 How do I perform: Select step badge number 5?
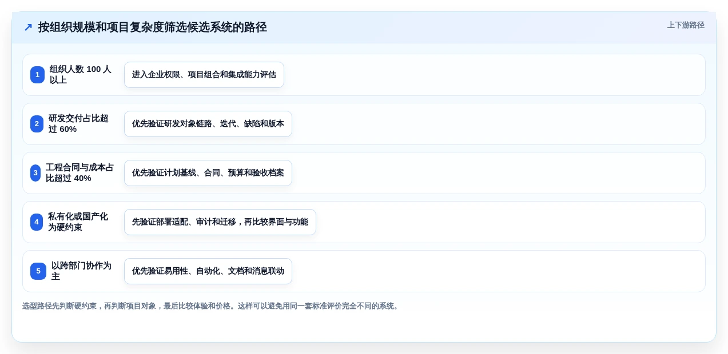[38, 271]
